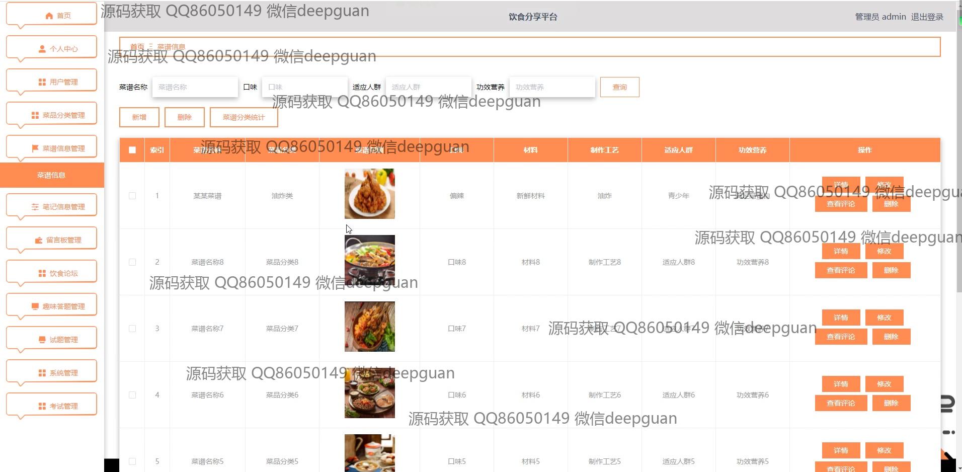Image resolution: width=962 pixels, height=472 pixels.
Task: Click the house icon beside 首页
Action: [x=49, y=16]
